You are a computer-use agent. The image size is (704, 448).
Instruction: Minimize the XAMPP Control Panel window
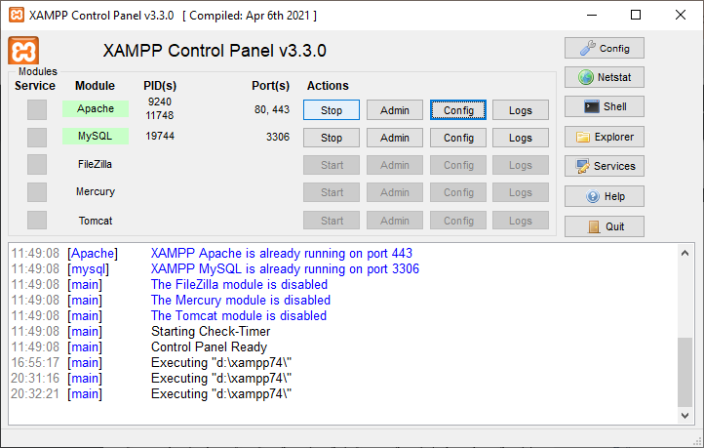[592, 15]
